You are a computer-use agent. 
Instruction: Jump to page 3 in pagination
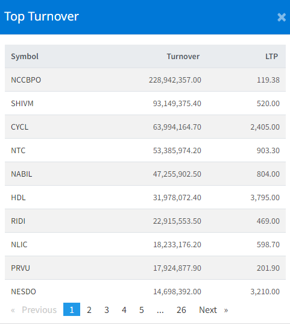[x=107, y=310]
